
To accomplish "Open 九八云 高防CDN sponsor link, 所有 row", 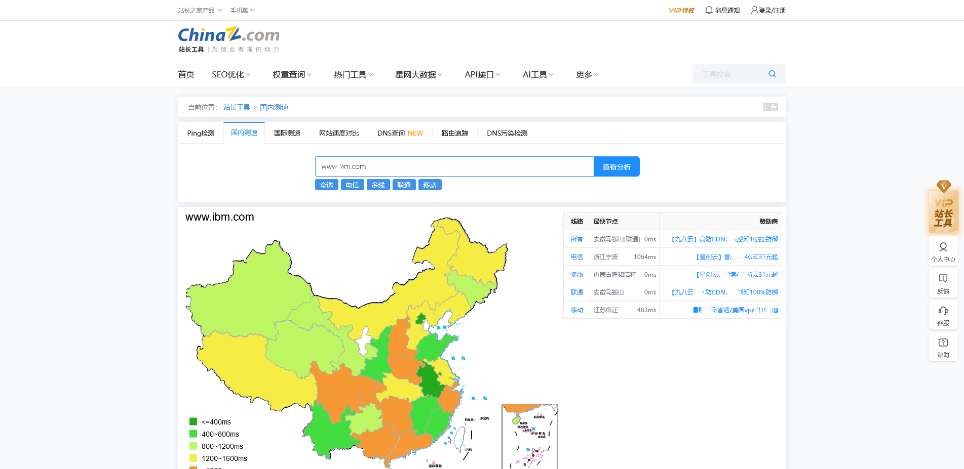I will coord(724,239).
